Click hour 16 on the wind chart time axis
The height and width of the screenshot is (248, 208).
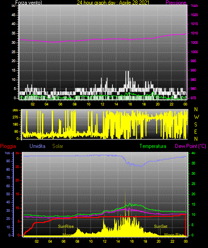coord(130,104)
